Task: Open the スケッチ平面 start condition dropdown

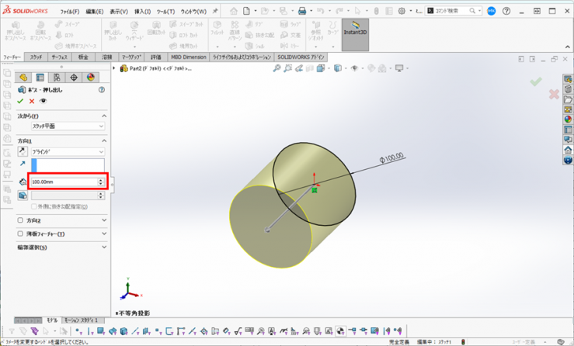Action: click(x=67, y=126)
